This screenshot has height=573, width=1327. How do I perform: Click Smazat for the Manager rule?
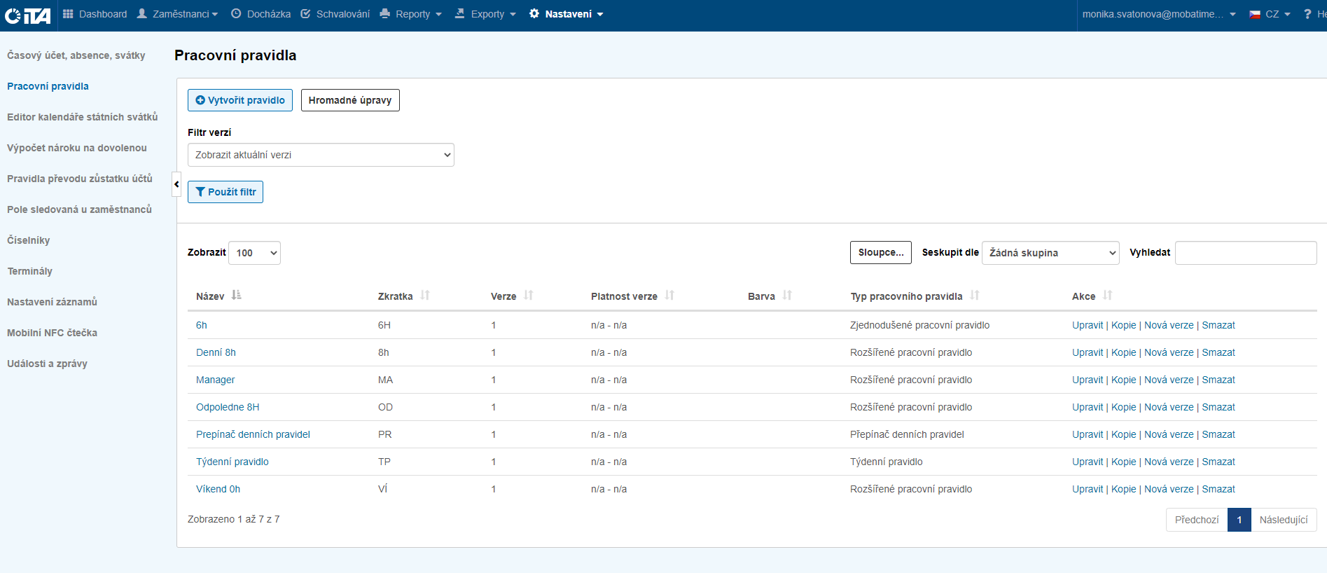pos(1218,380)
